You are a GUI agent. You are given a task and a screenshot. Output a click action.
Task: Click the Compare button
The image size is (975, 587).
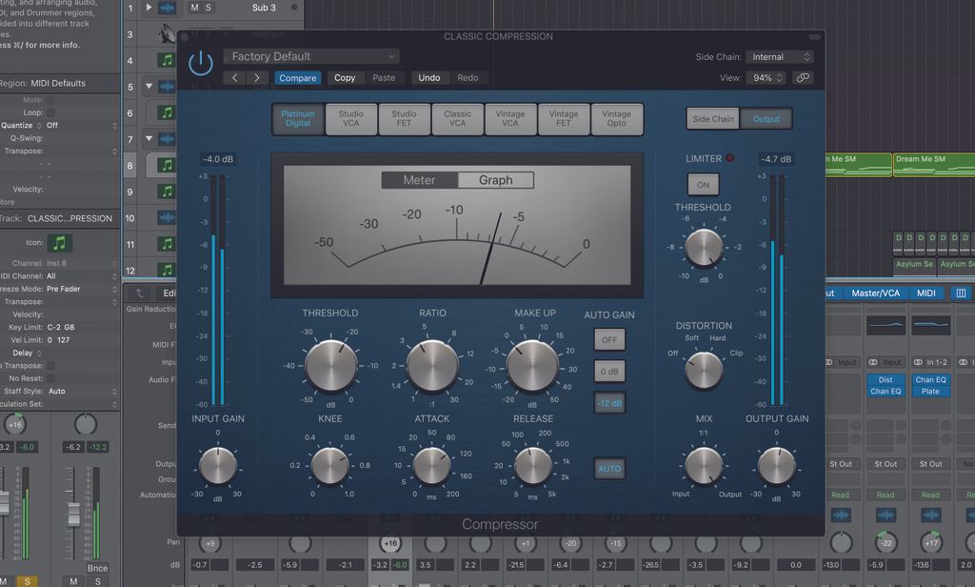point(297,77)
